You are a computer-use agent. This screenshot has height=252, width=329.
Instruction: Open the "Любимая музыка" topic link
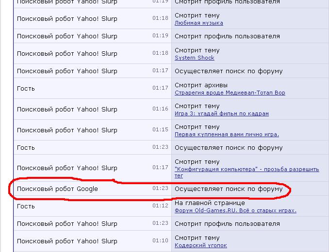[x=198, y=23]
